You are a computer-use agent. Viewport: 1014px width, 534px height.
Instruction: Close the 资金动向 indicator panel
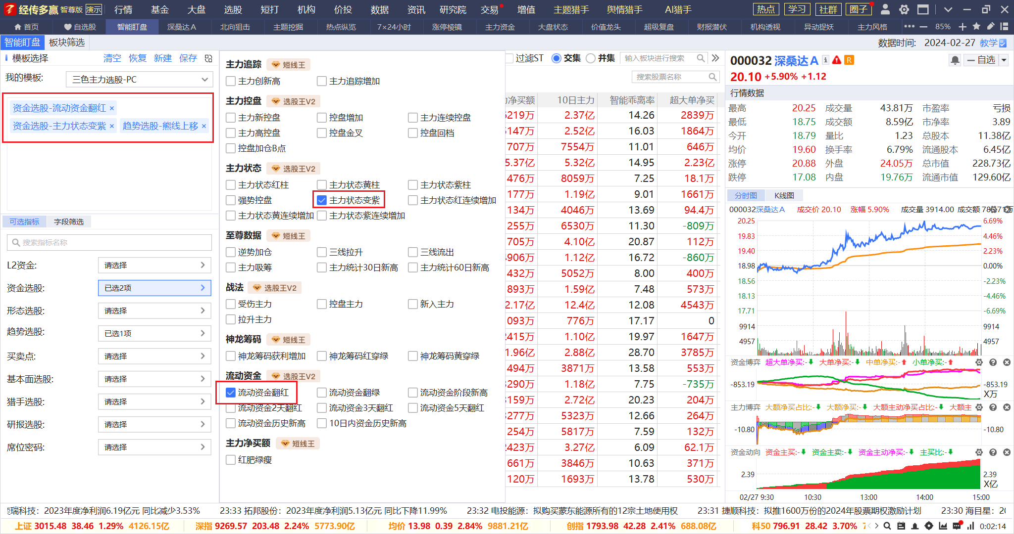pyautogui.click(x=1007, y=452)
